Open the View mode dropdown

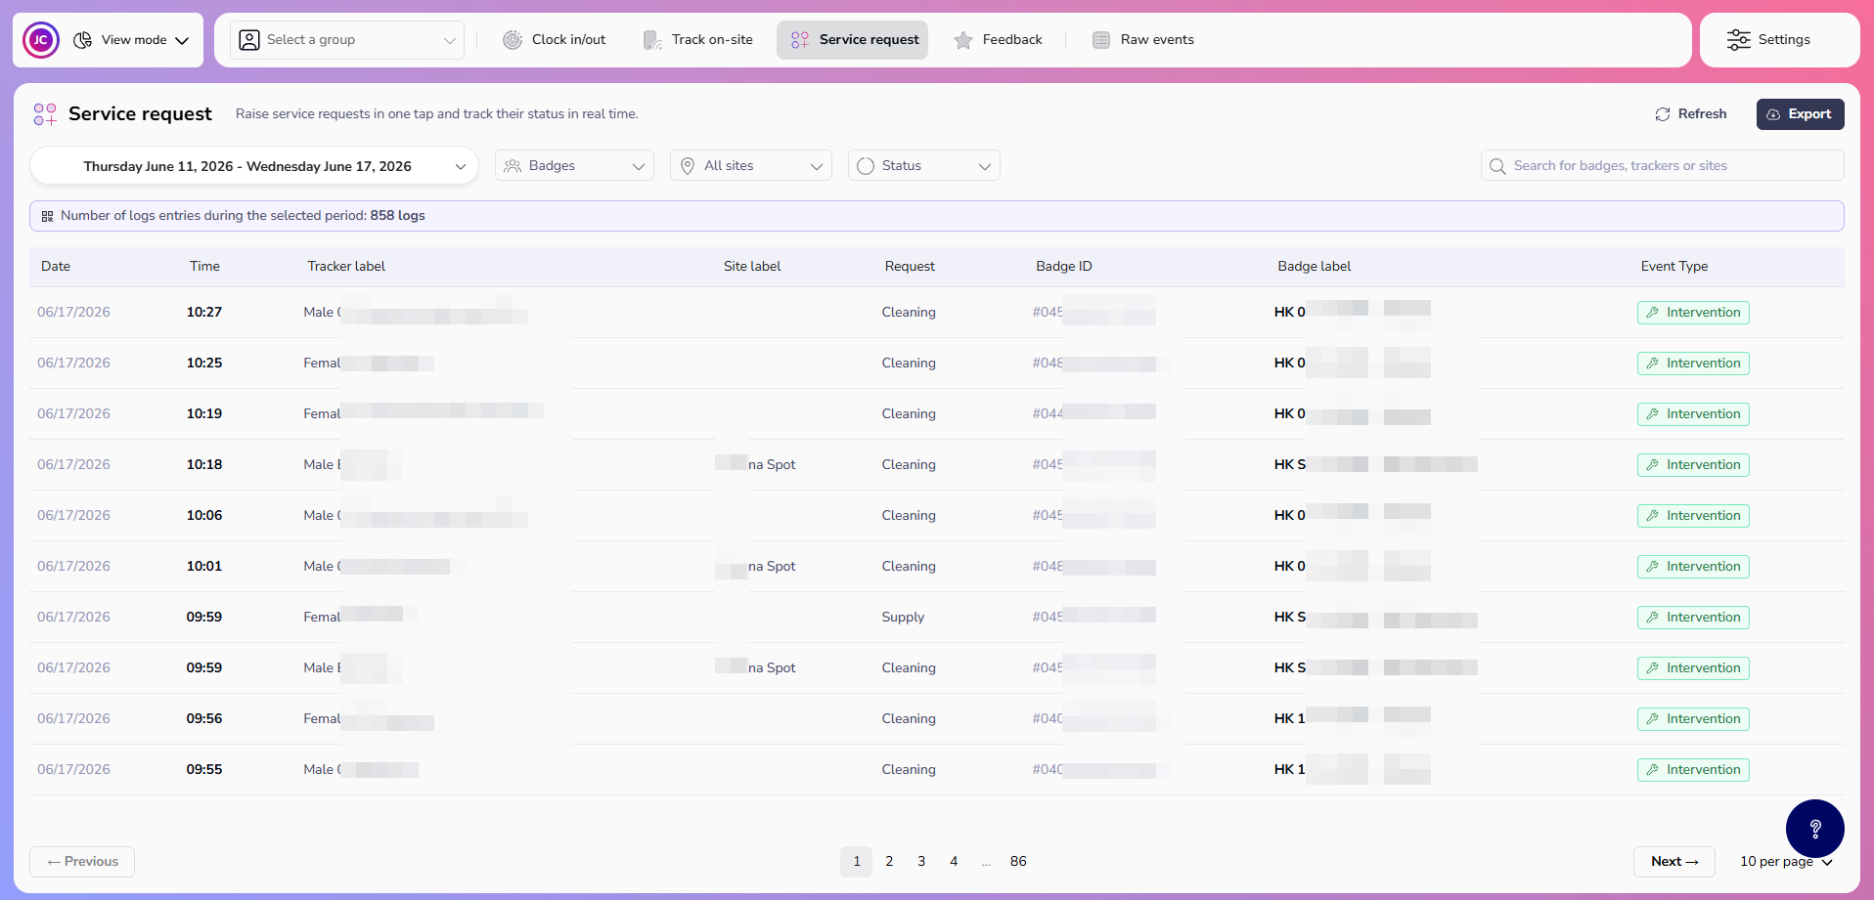[x=131, y=40]
